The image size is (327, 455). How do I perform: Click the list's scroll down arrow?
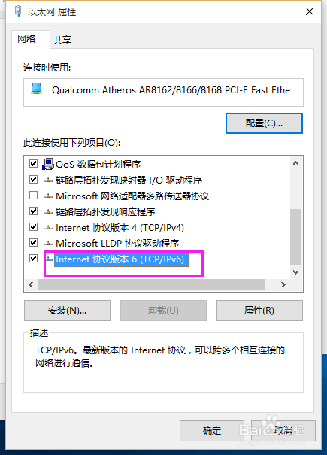295,272
